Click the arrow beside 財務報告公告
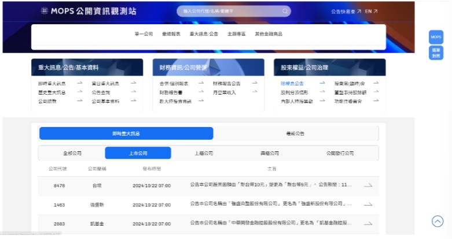 255,83
